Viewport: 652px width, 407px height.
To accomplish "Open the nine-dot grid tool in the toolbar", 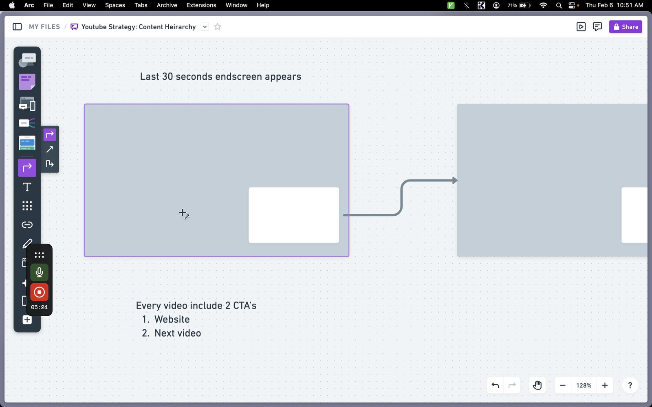I will pyautogui.click(x=27, y=206).
